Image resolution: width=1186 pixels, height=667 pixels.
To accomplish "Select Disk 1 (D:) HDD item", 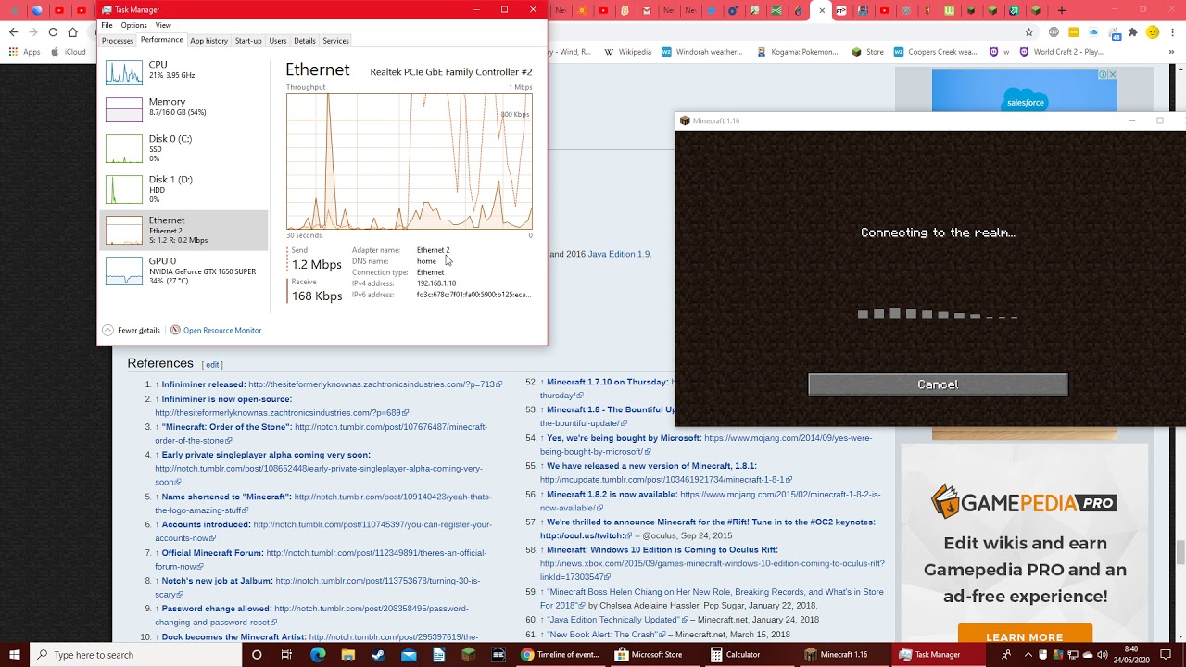I will point(183,189).
